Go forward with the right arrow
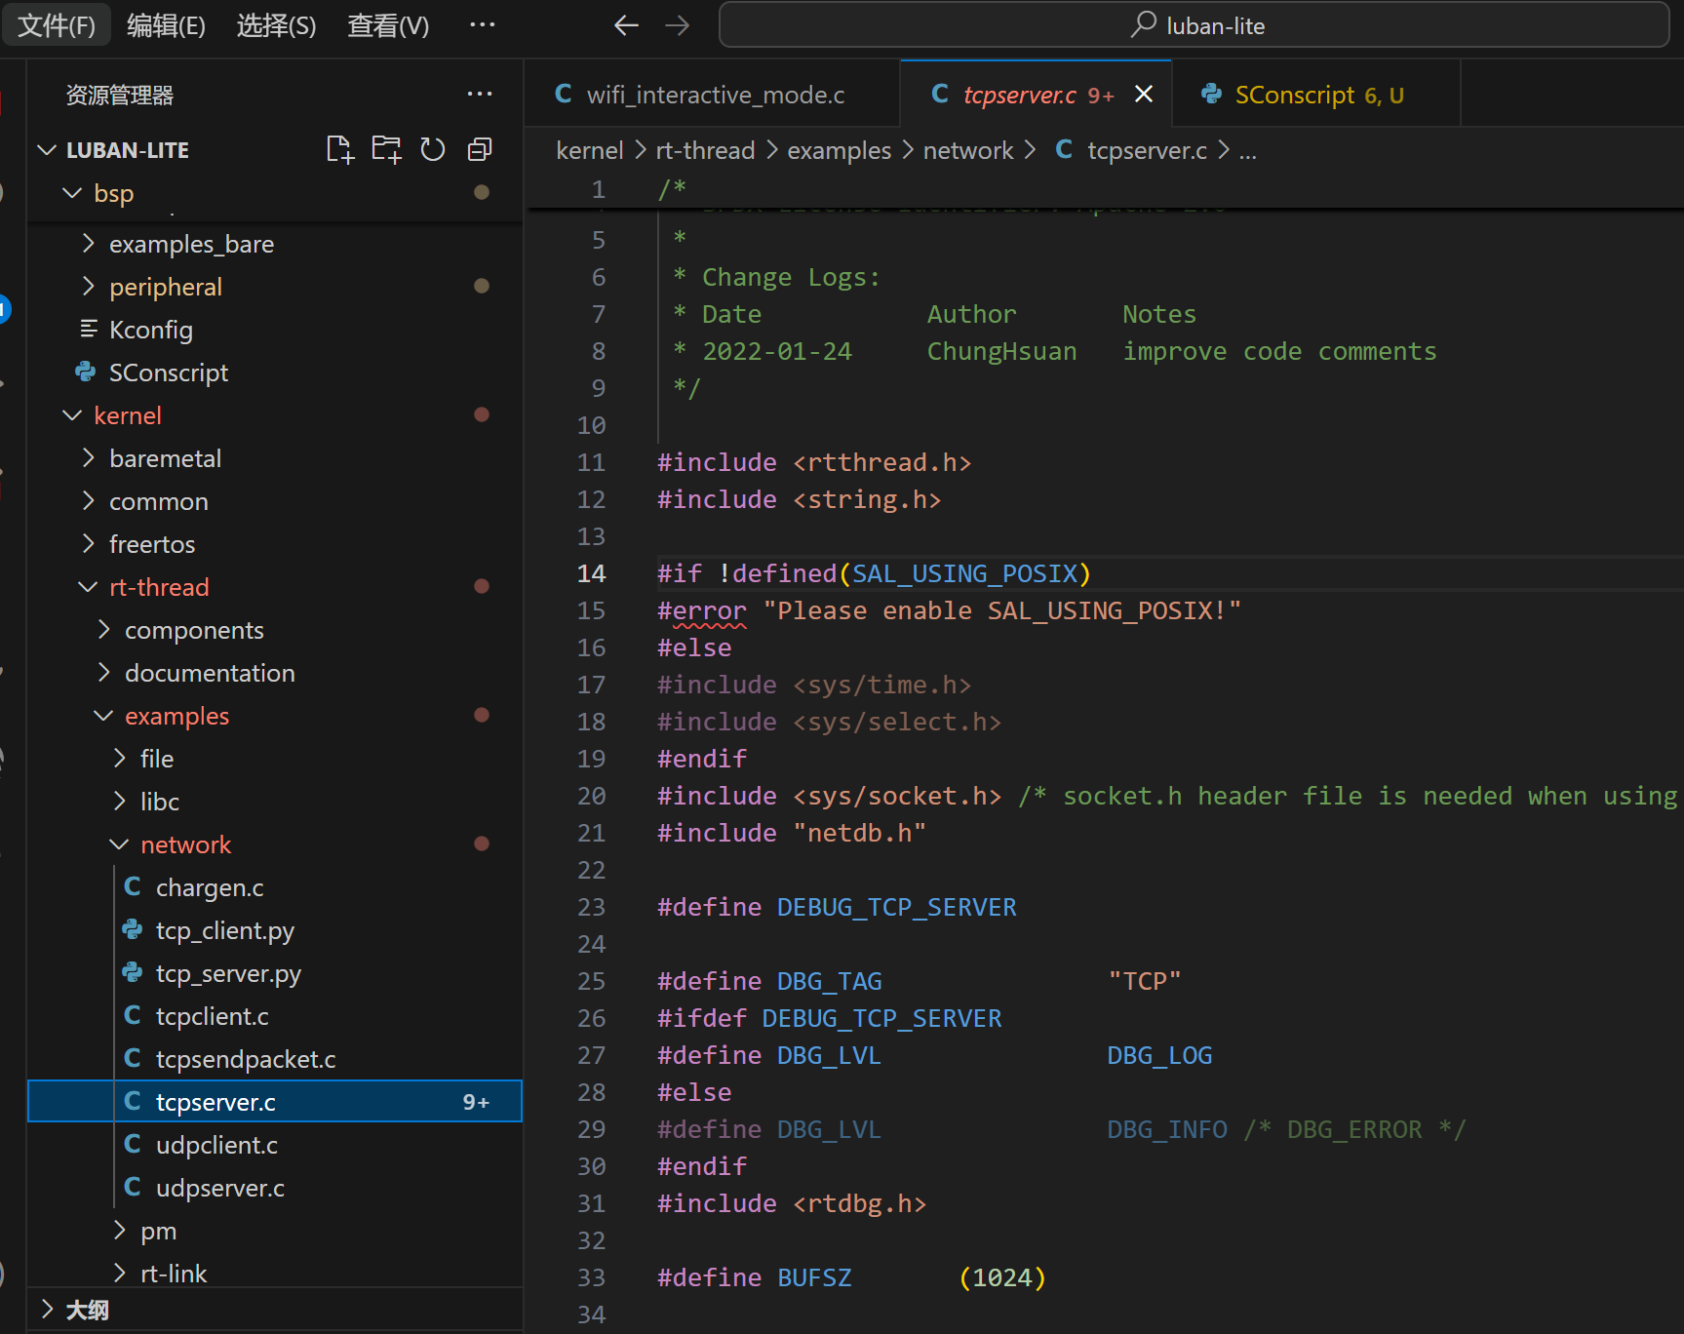This screenshot has width=1684, height=1334. [x=677, y=25]
